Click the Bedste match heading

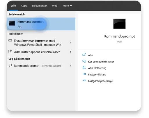click(x=17, y=14)
